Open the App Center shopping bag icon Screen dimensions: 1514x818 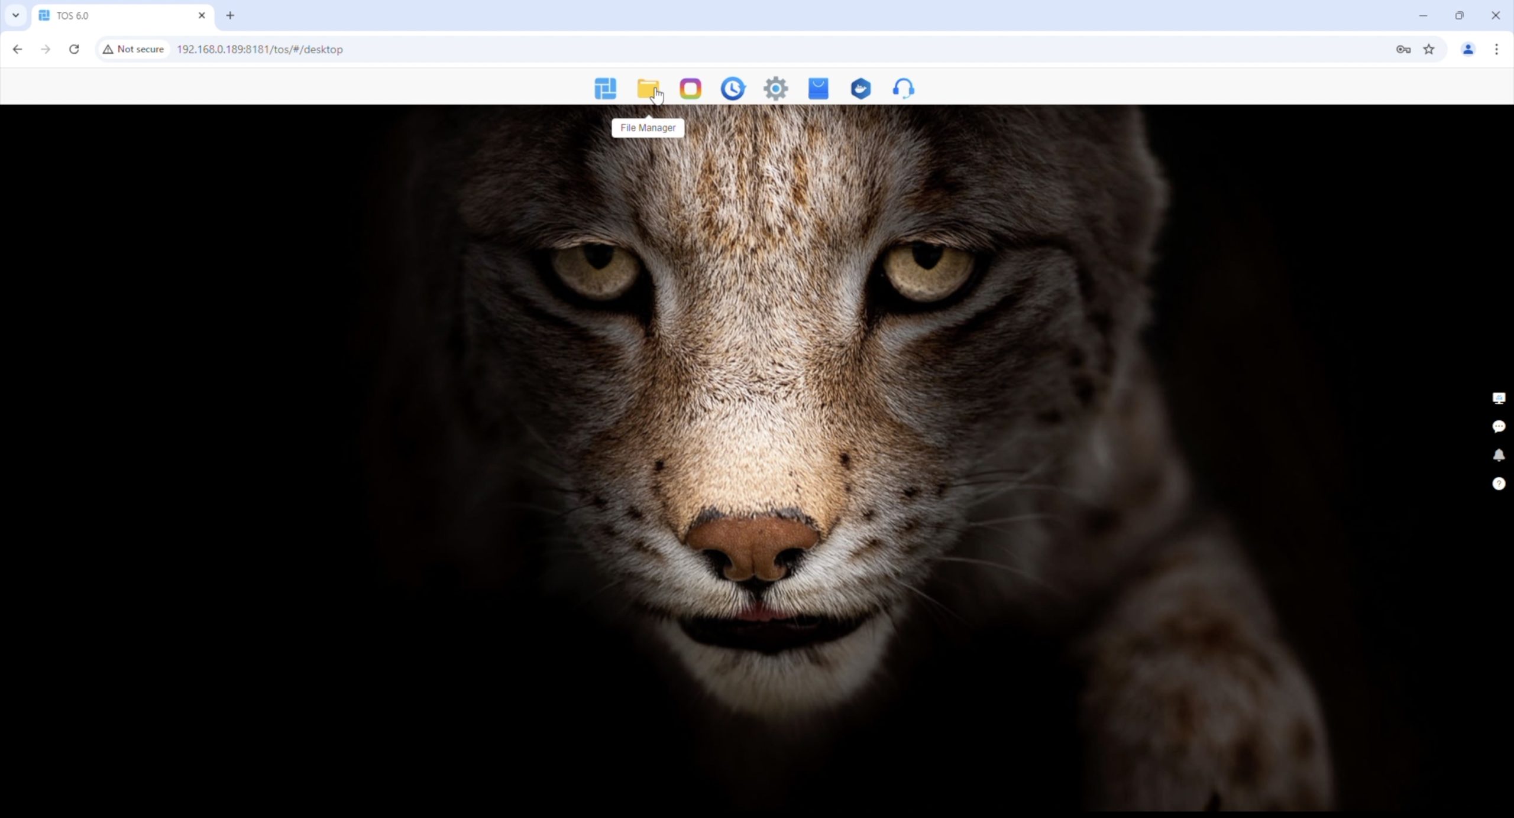(818, 89)
